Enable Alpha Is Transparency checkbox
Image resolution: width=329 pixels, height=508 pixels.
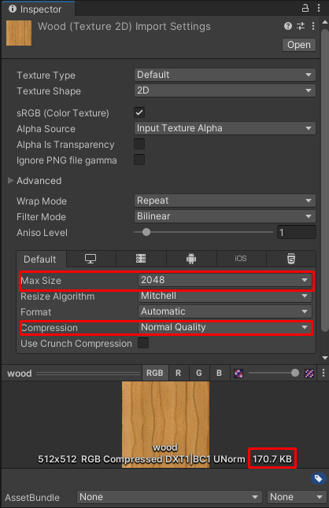pos(139,144)
